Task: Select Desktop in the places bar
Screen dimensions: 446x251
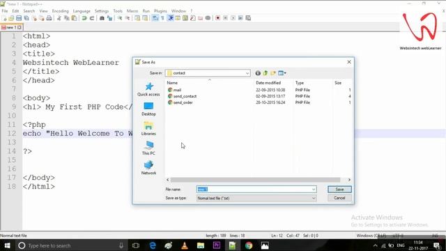Action: click(x=148, y=109)
